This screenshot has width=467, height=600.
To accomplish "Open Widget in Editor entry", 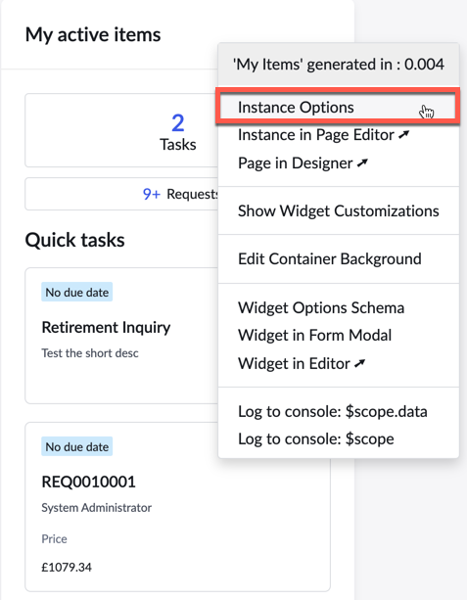I will click(x=339, y=363).
